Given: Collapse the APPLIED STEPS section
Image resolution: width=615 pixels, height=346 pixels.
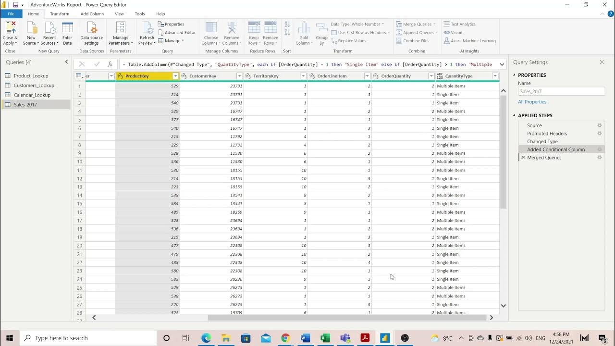Looking at the screenshot, I should (x=514, y=115).
